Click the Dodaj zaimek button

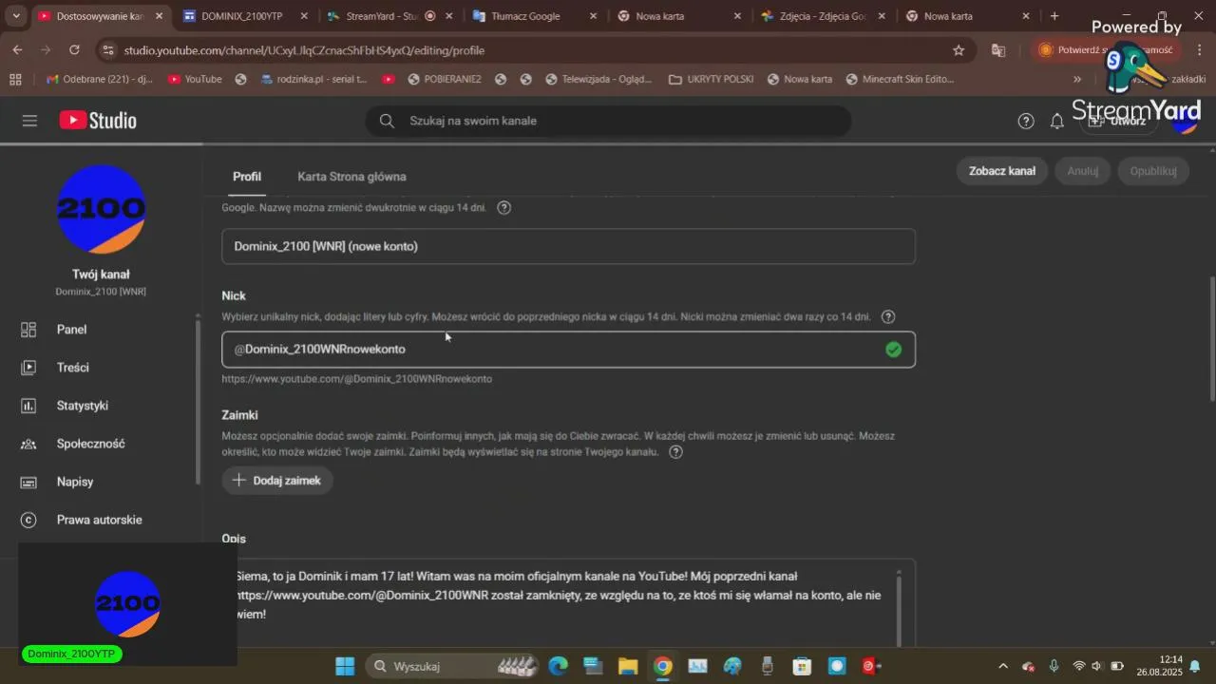pyautogui.click(x=277, y=481)
